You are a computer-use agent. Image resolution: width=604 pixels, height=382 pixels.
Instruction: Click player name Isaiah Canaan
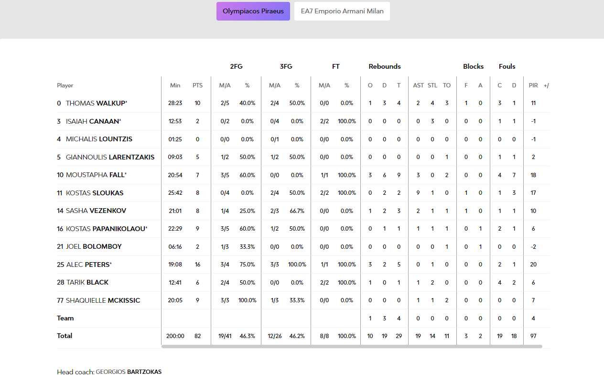93,121
